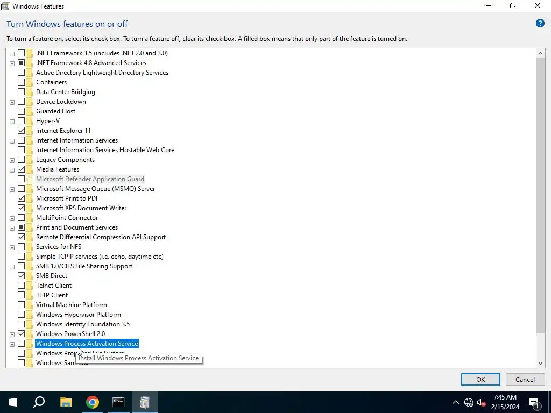The width and height of the screenshot is (551, 413).
Task: Click the folder icon beside SMB Direct
Action: coord(29,276)
